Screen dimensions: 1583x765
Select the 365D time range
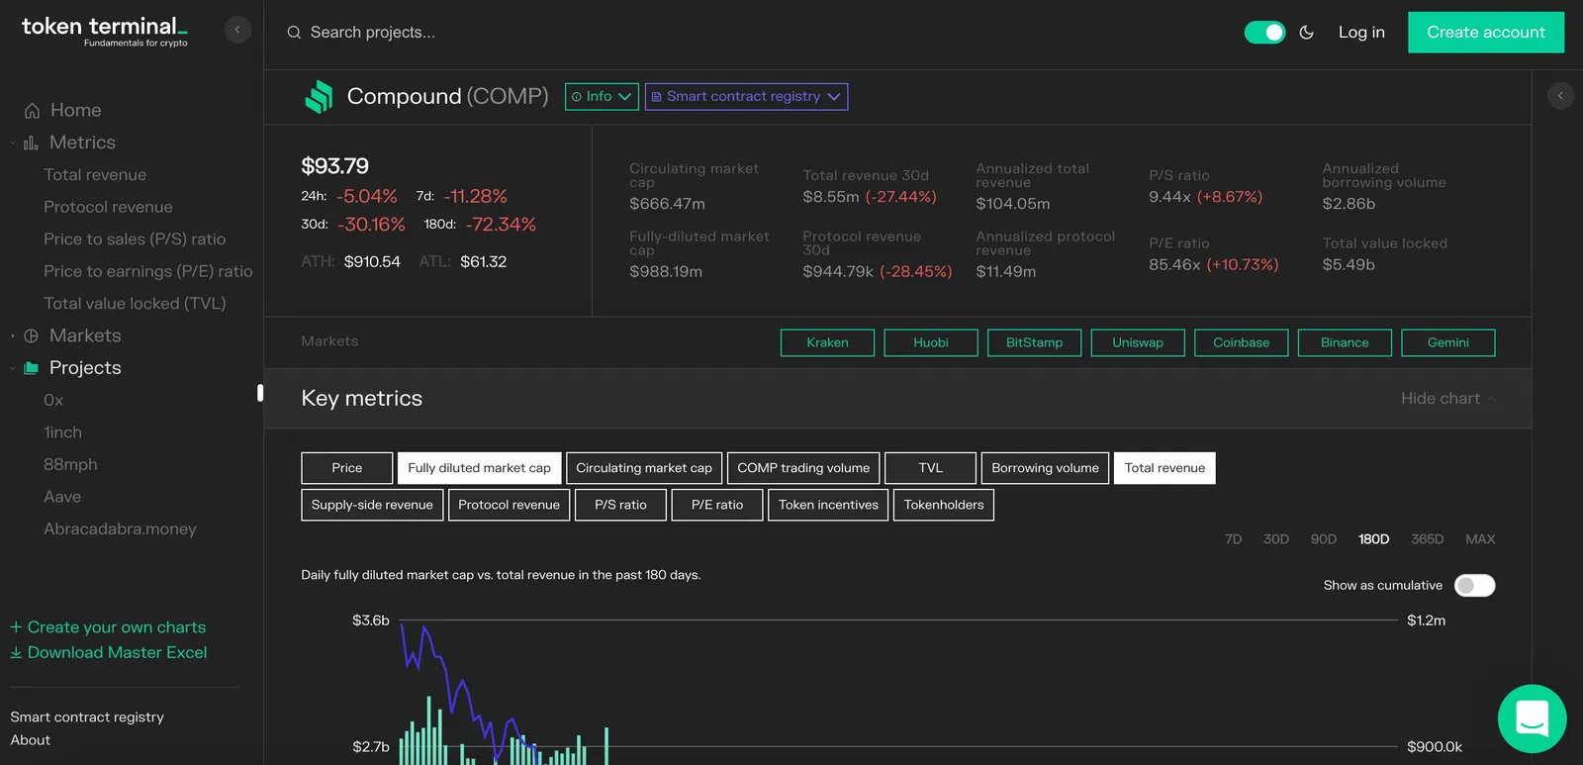pos(1427,539)
